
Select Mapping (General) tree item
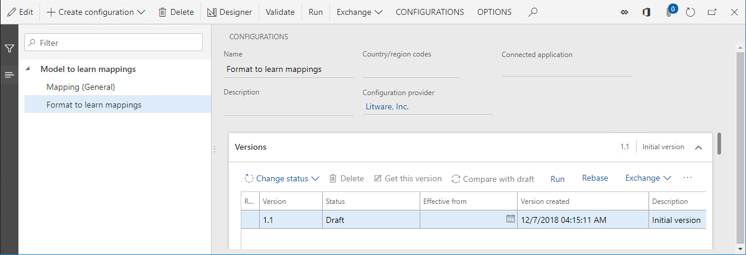pyautogui.click(x=80, y=87)
